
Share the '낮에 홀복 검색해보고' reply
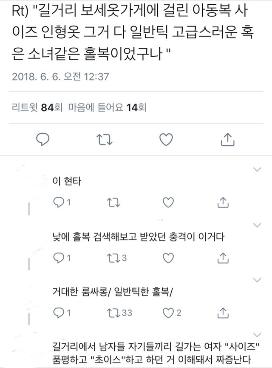coord(223,258)
